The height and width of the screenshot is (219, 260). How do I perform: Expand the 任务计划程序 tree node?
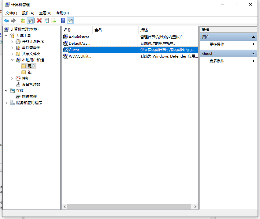click(12, 42)
